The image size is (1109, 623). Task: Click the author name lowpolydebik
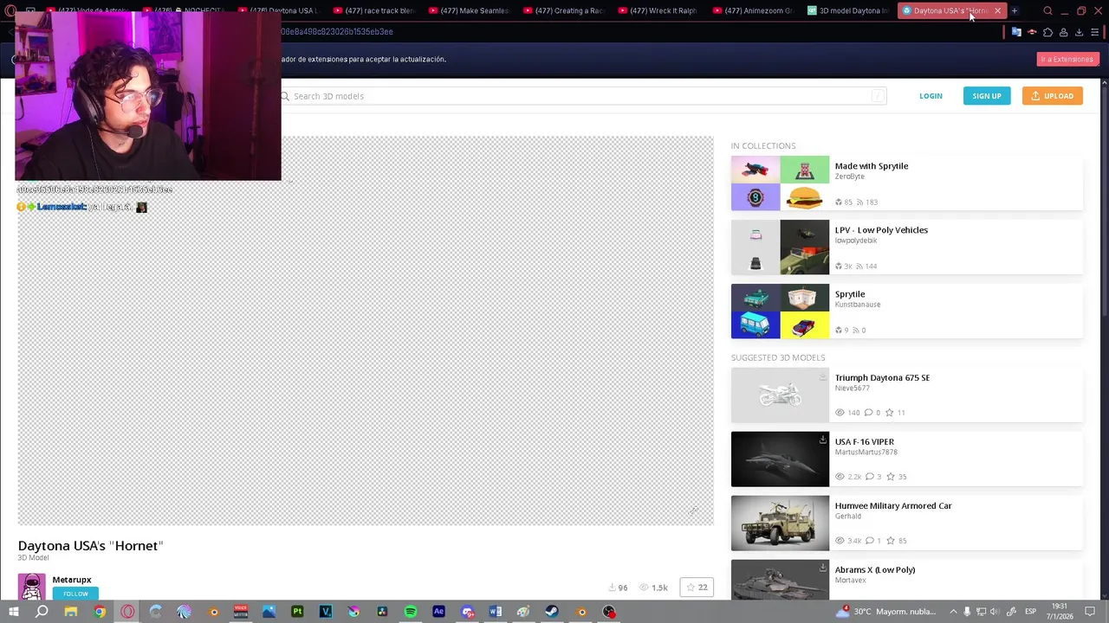tap(856, 241)
